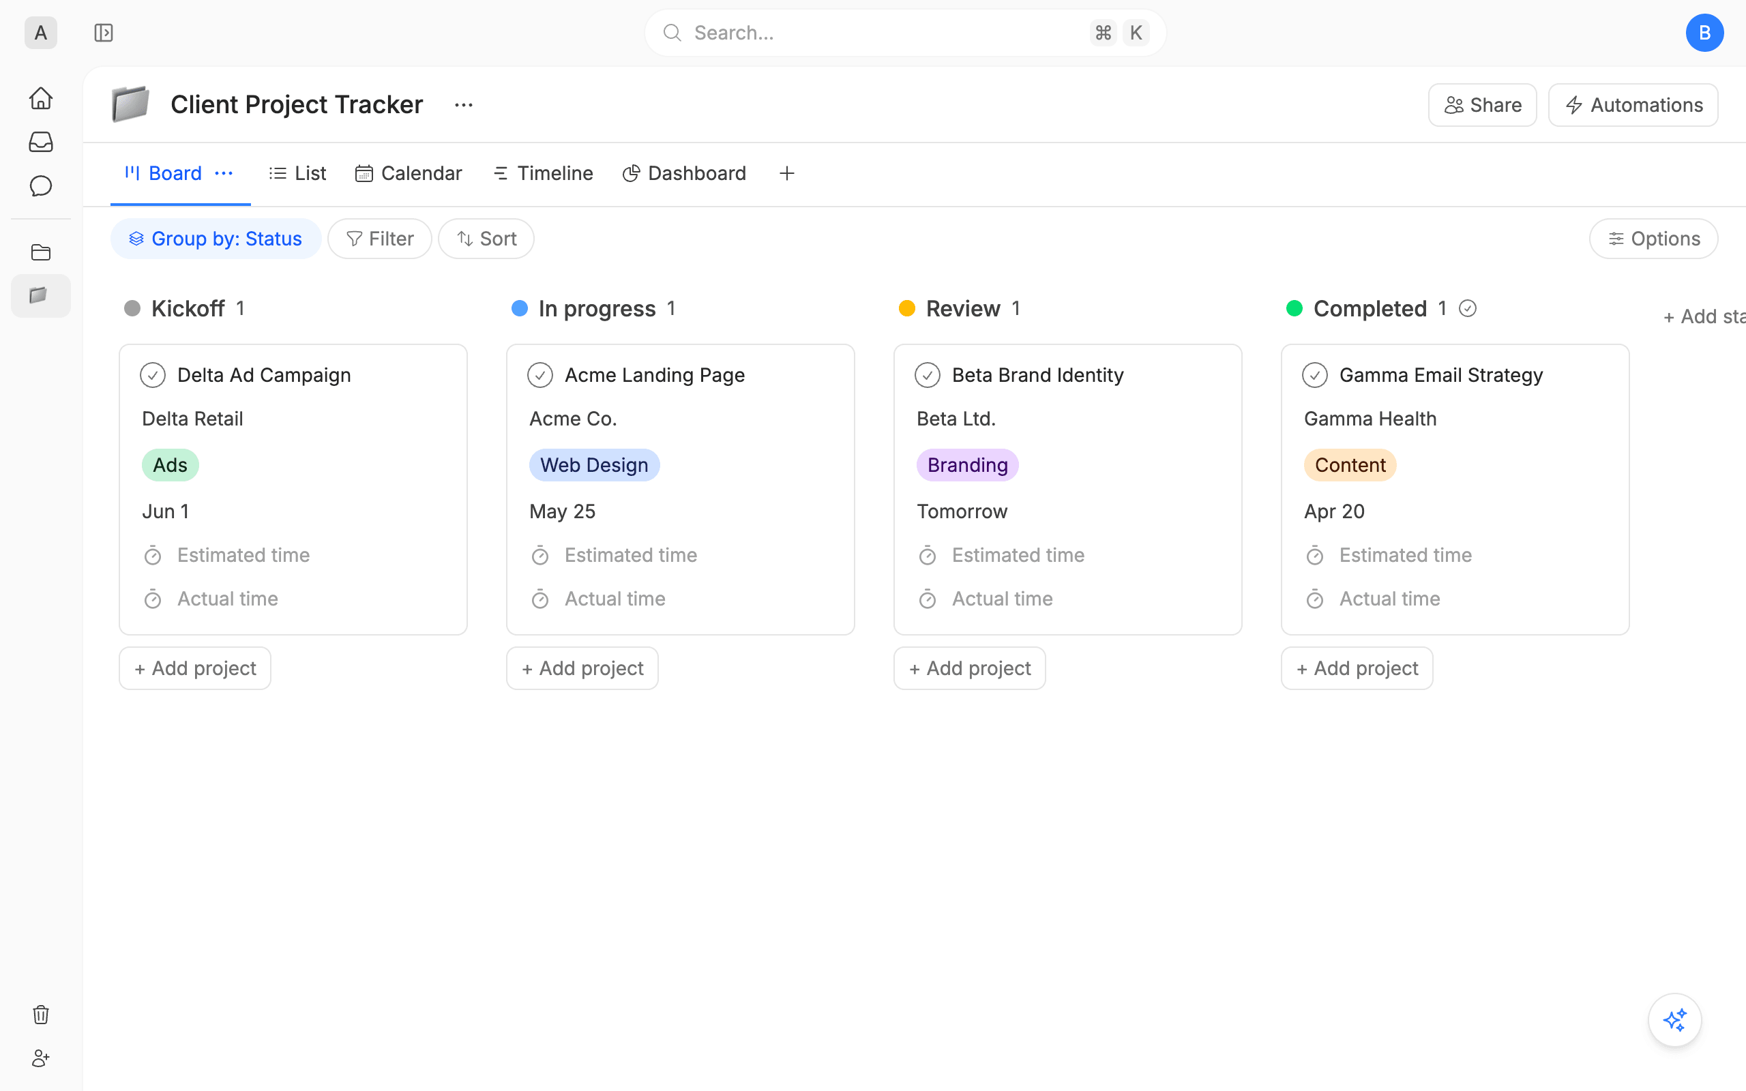Click Jun 1 date on Delta card
1746x1091 pixels.
pyautogui.click(x=166, y=511)
